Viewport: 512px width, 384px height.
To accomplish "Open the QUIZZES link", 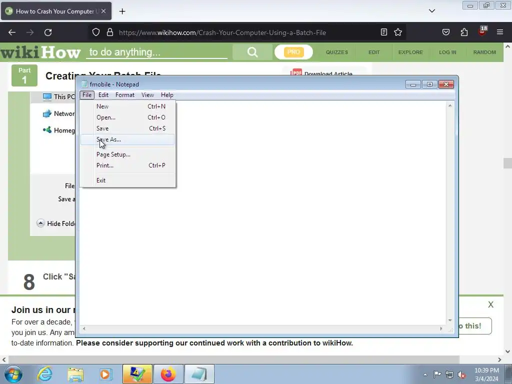I will click(x=337, y=52).
